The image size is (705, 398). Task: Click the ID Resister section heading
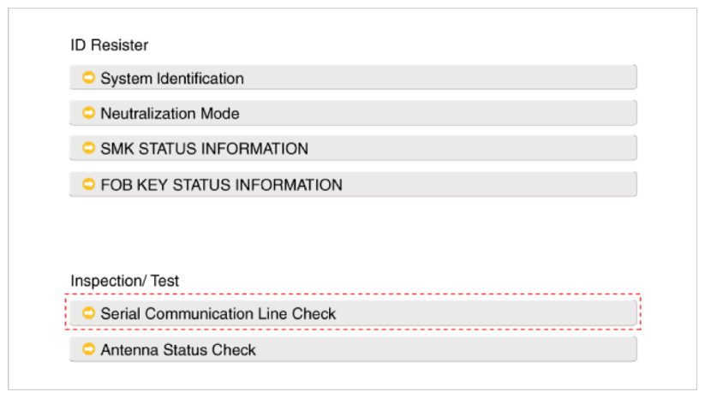110,45
